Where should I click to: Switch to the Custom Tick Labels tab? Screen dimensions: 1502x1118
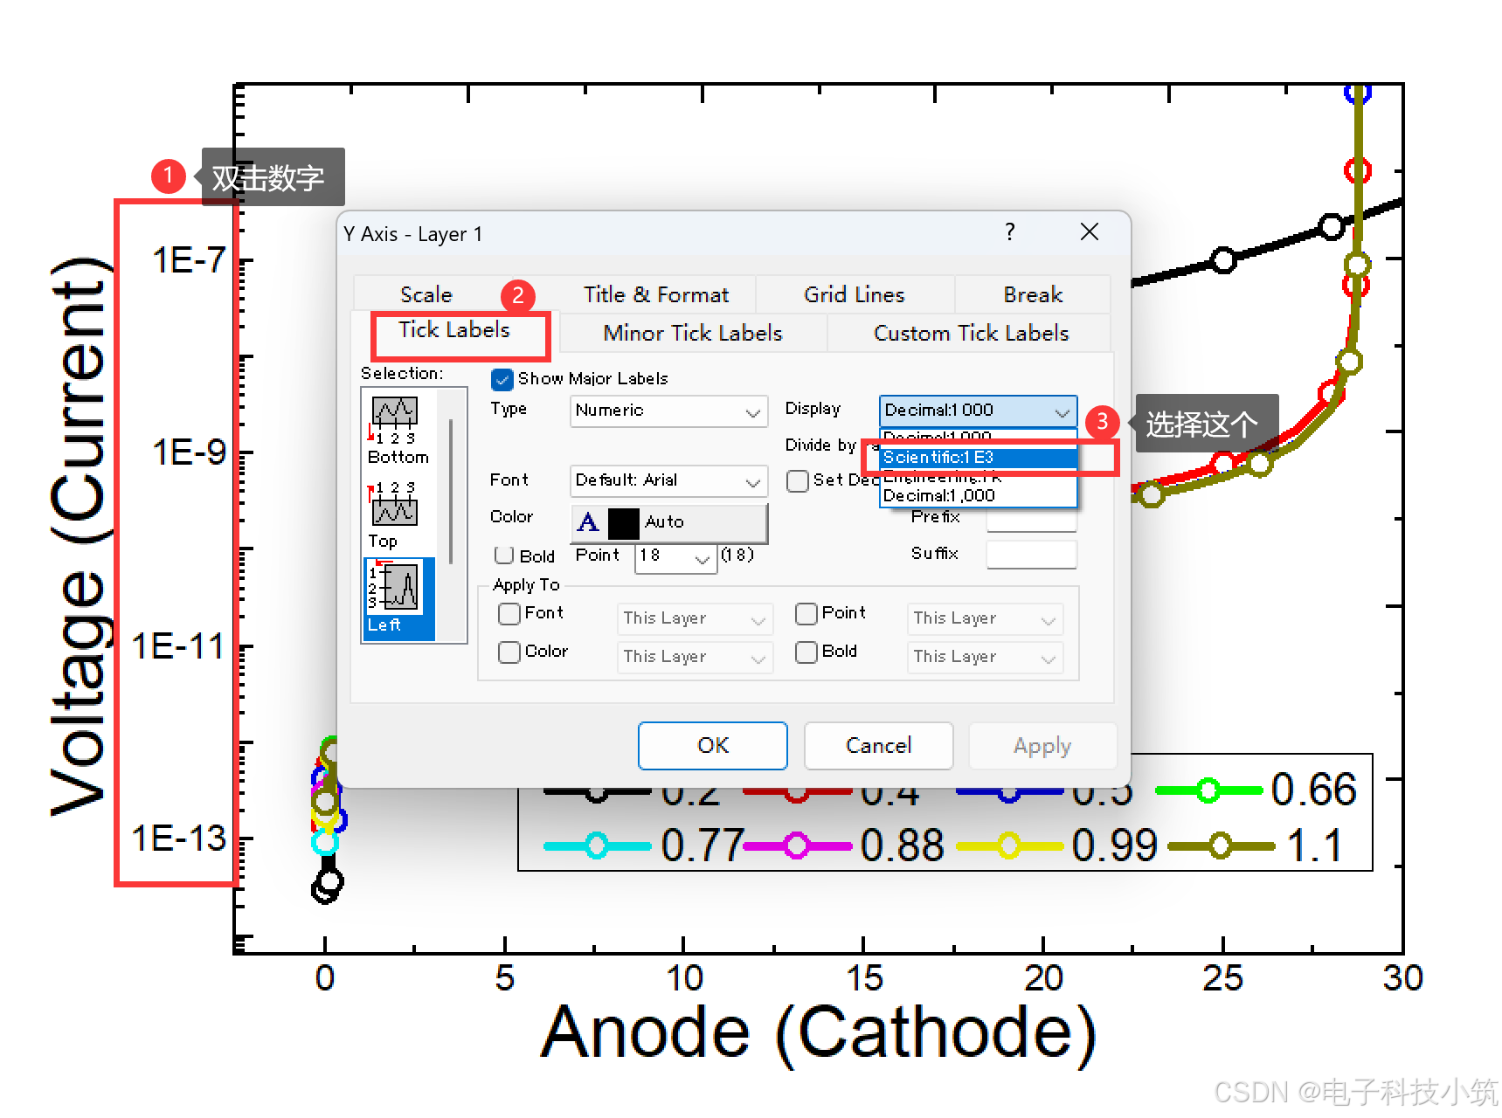pos(971,334)
